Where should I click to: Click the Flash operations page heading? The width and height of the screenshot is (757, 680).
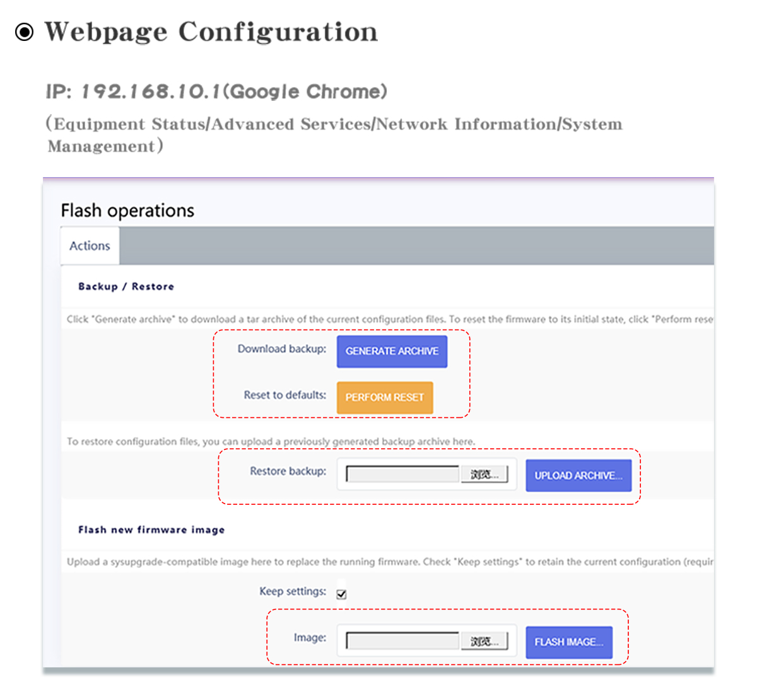coord(127,210)
